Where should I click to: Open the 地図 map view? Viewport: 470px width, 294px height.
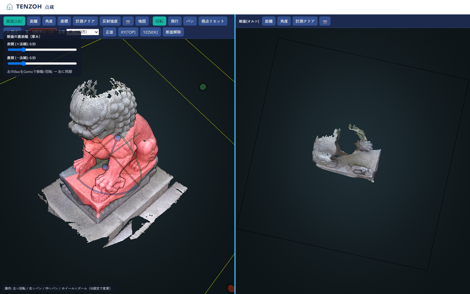point(142,21)
